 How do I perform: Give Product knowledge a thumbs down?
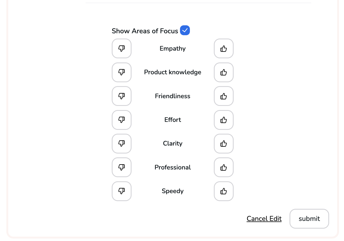(122, 72)
